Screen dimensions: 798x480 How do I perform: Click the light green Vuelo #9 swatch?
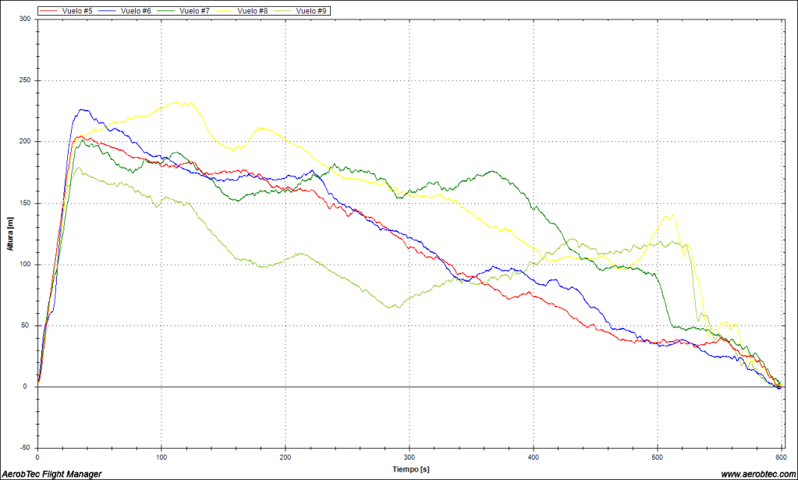[282, 11]
